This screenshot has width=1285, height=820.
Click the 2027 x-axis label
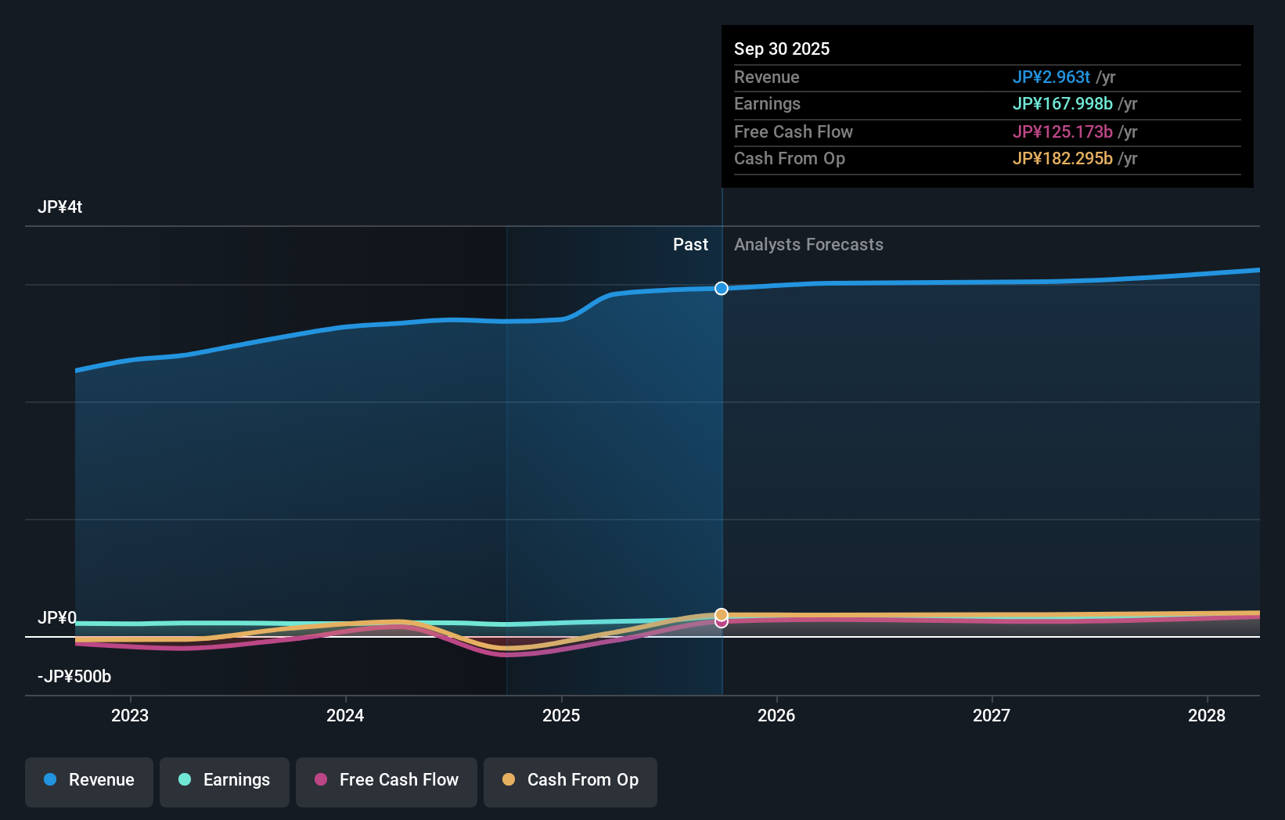[x=992, y=716]
